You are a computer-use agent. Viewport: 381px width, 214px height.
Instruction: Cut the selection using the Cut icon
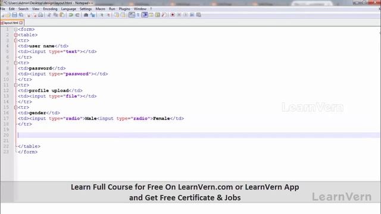(49, 15)
